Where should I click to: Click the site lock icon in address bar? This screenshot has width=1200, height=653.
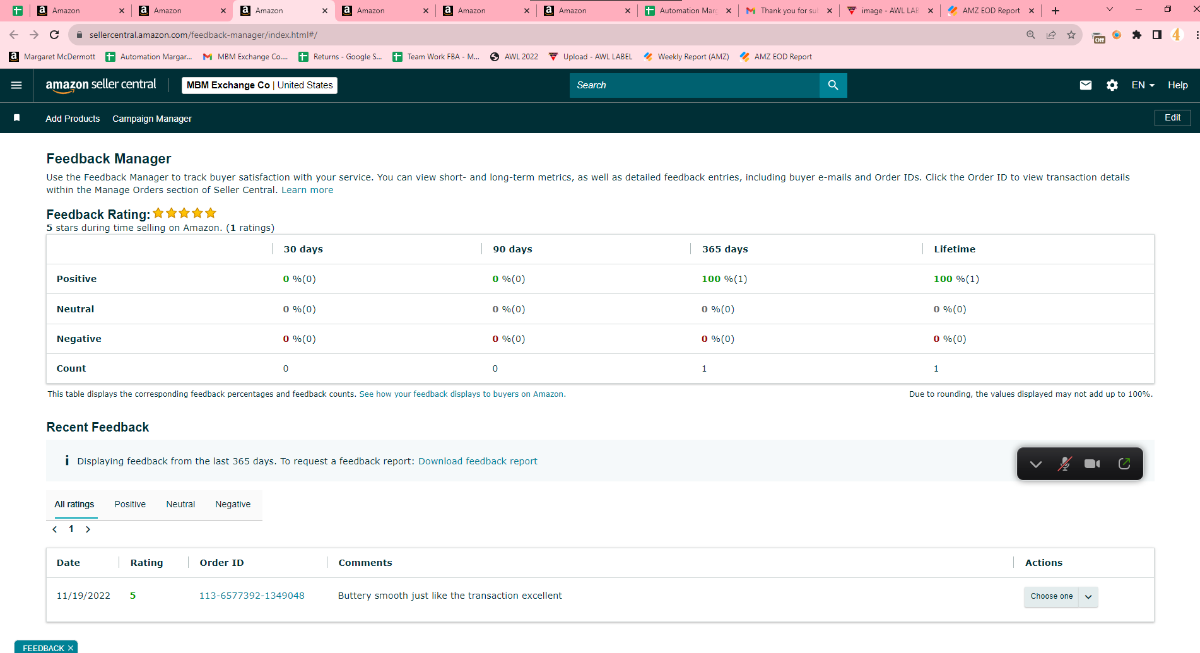[x=79, y=35]
